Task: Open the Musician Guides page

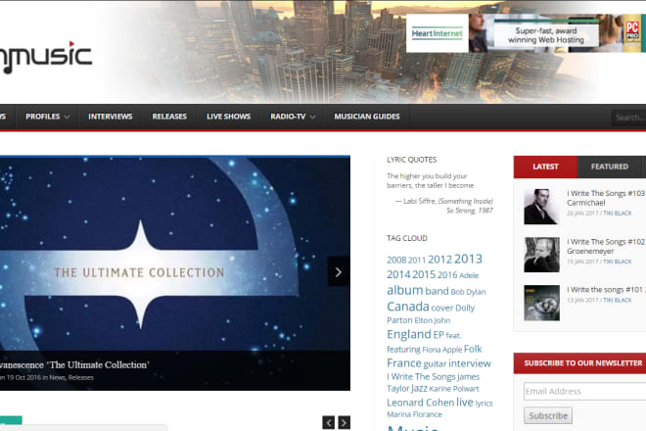Action: tap(366, 117)
